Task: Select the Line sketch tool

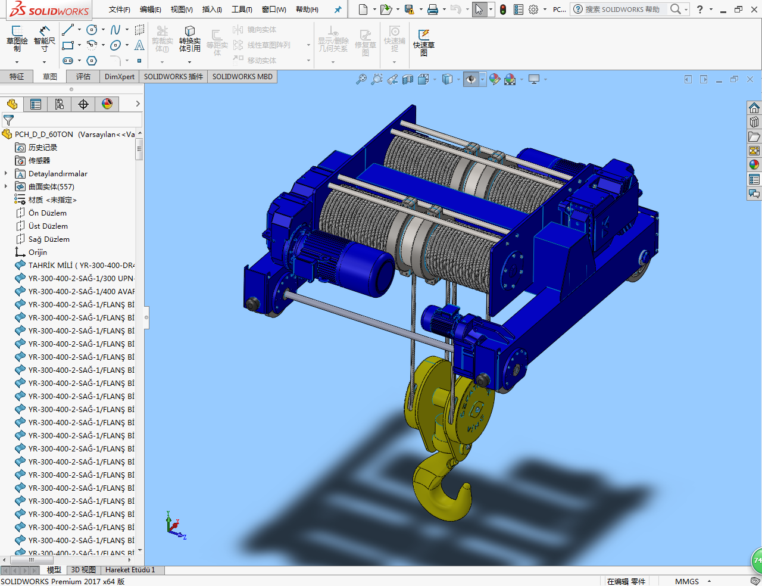Action: click(68, 30)
